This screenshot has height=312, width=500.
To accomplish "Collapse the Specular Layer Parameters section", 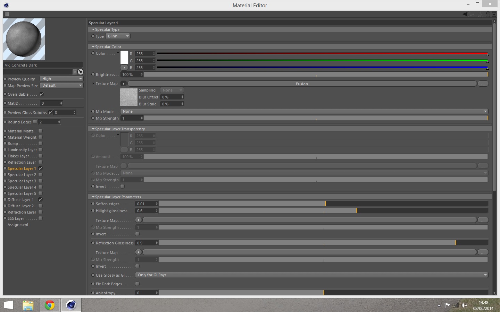I will [93, 197].
